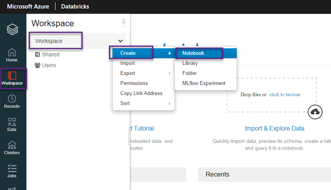
Task: Pin the Workspace panel with pin icon
Action: (124, 23)
